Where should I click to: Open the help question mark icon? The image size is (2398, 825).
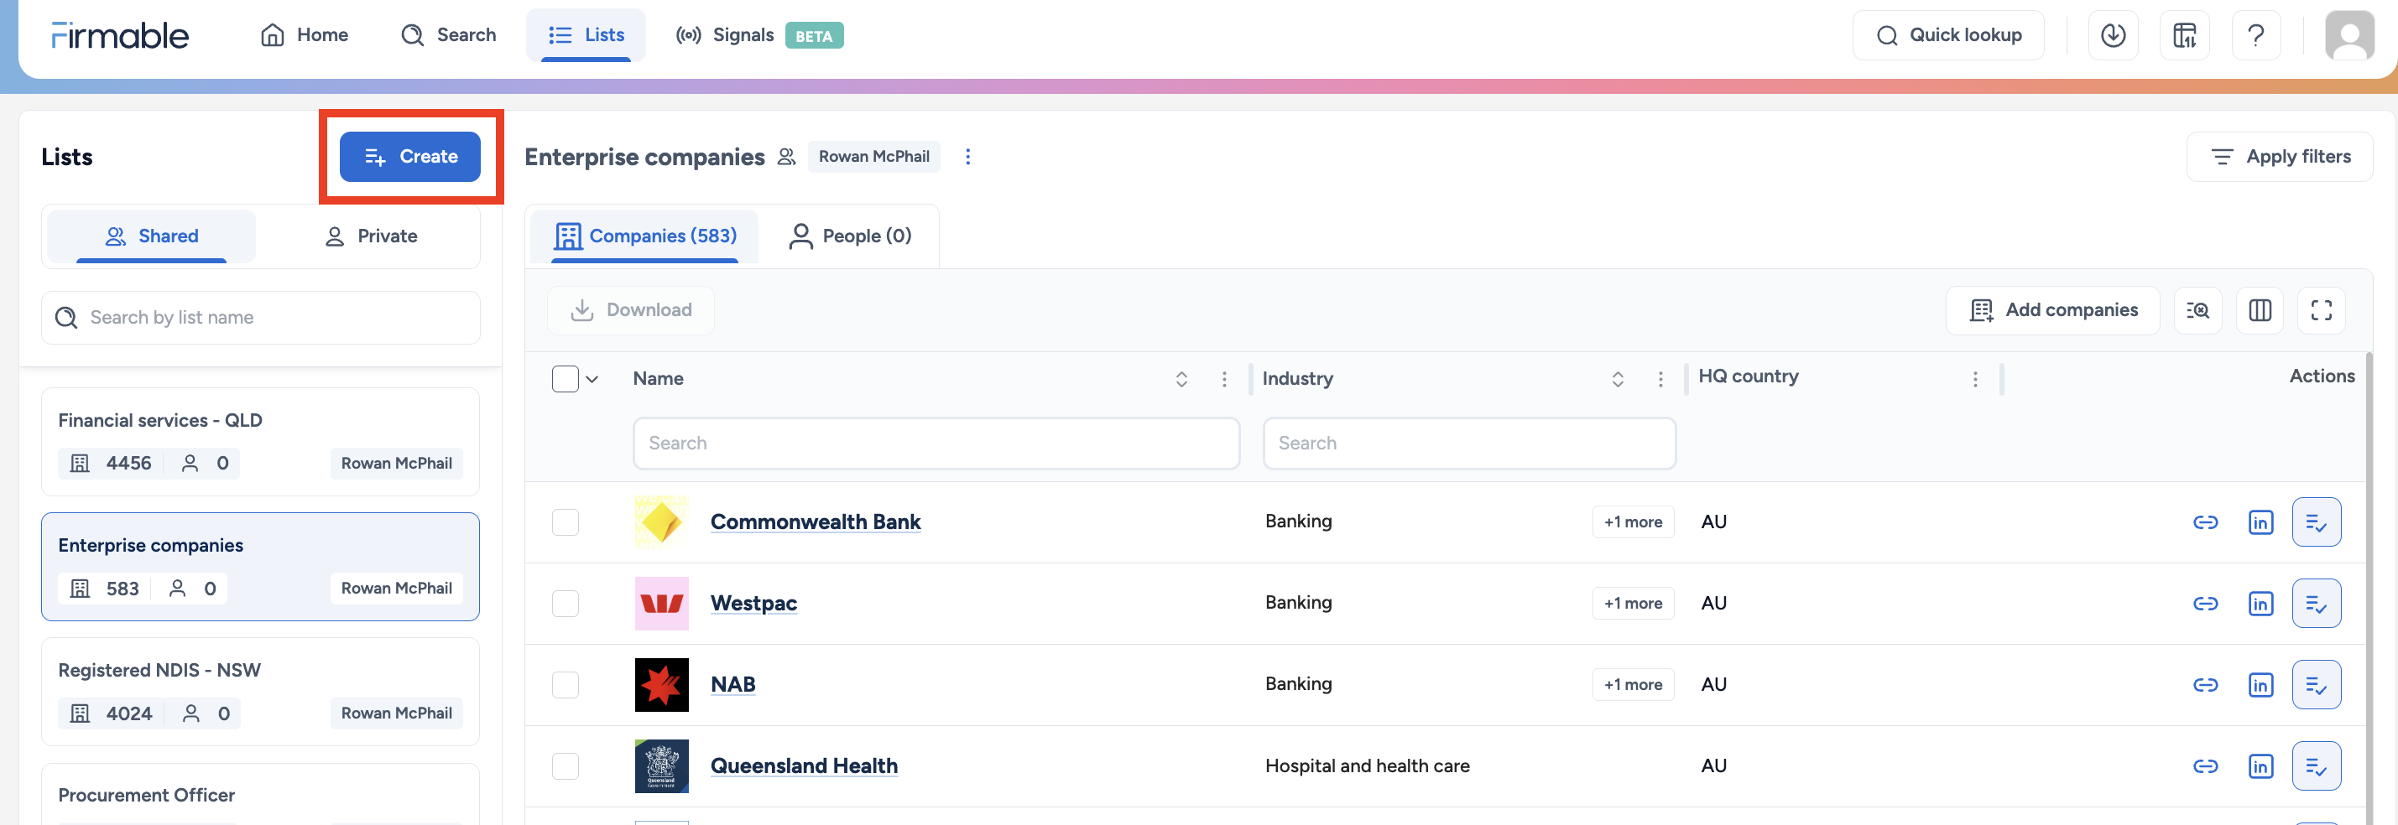[x=2255, y=35]
